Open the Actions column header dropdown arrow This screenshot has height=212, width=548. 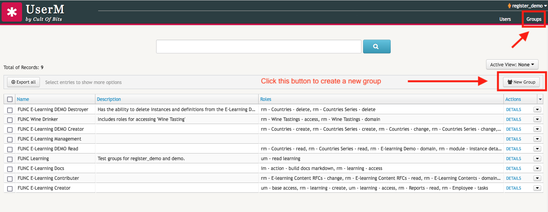[x=540, y=99]
